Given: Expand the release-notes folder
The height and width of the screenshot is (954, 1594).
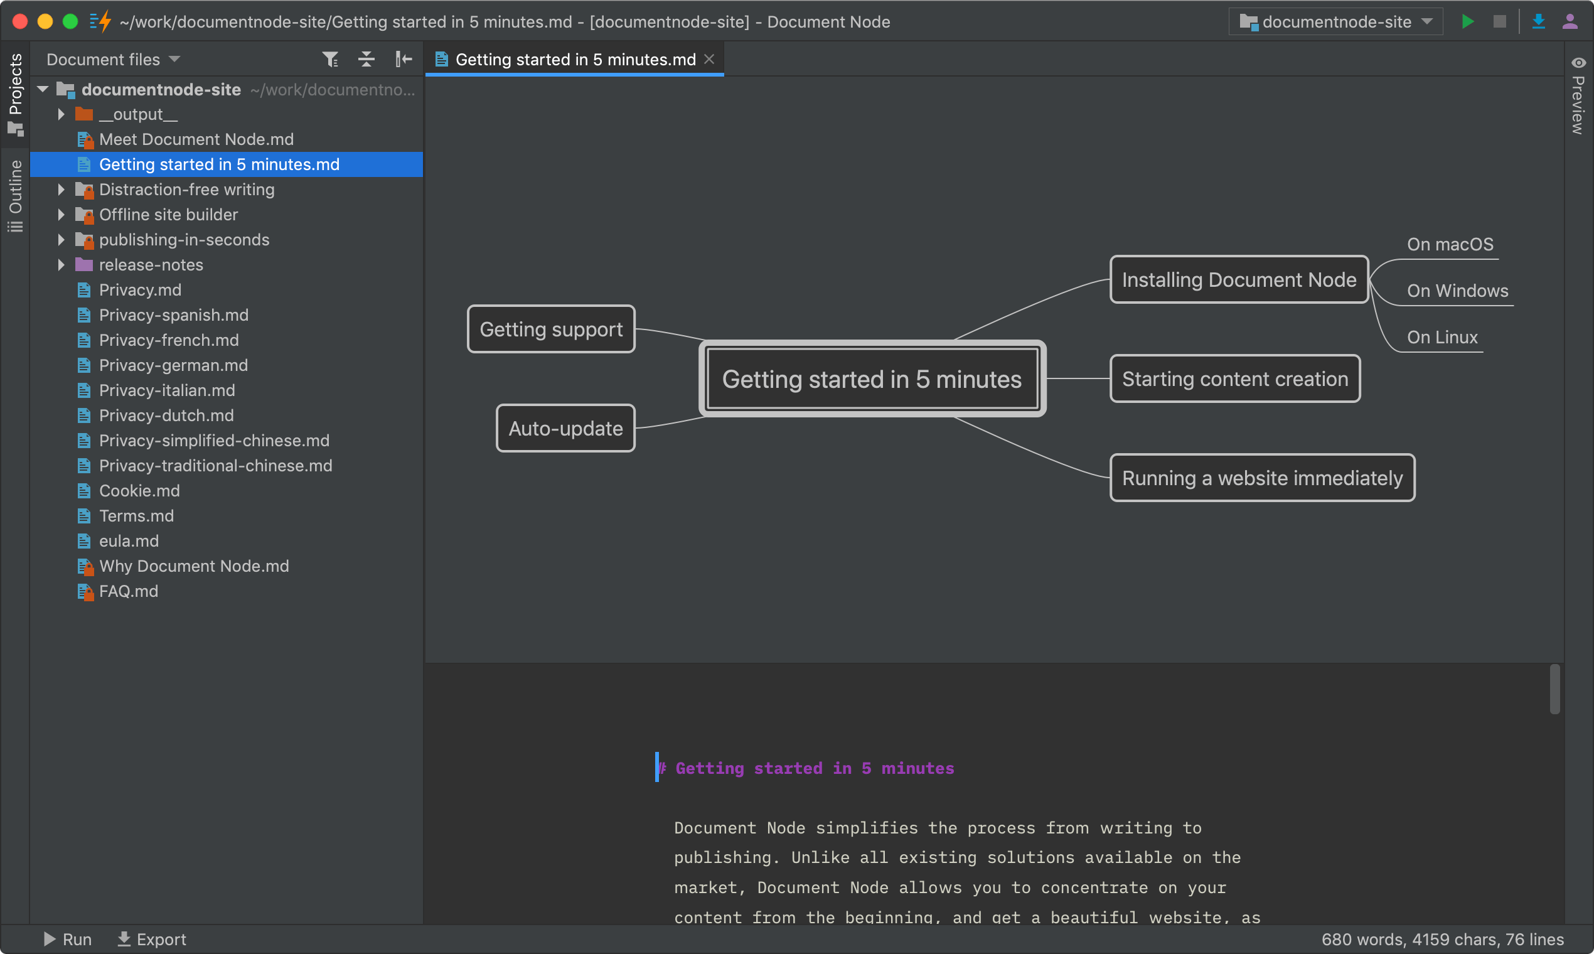Looking at the screenshot, I should point(61,265).
